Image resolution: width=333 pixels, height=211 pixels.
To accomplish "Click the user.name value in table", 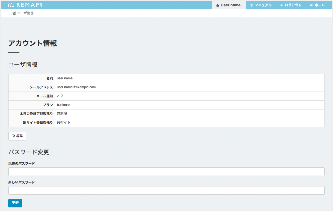I will pyautogui.click(x=65, y=78).
